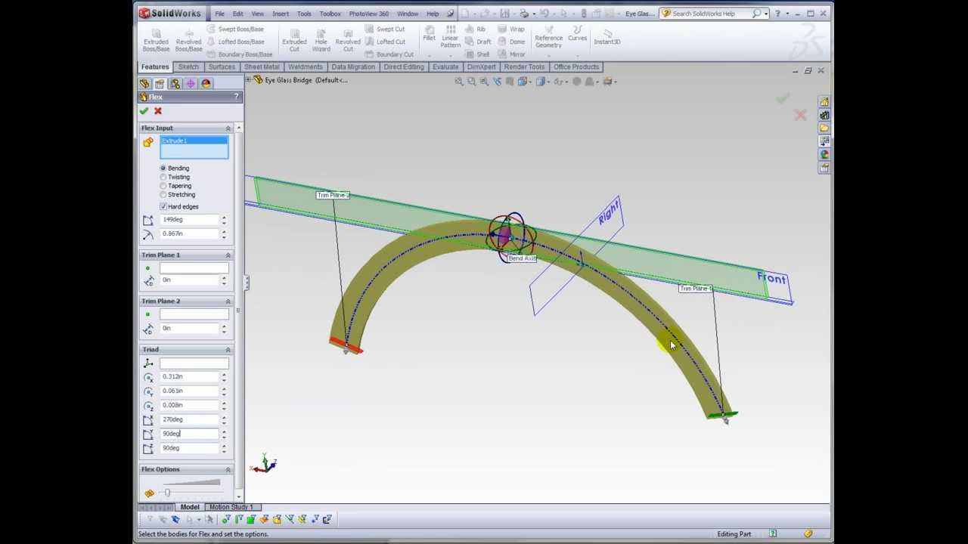Switch to the Sketch tab
The height and width of the screenshot is (544, 968).
coord(188,66)
